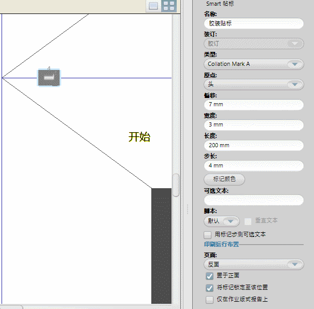Click the 宽度 field with 3 mm
Image resolution: width=314 pixels, height=309 pixels.
(x=254, y=125)
